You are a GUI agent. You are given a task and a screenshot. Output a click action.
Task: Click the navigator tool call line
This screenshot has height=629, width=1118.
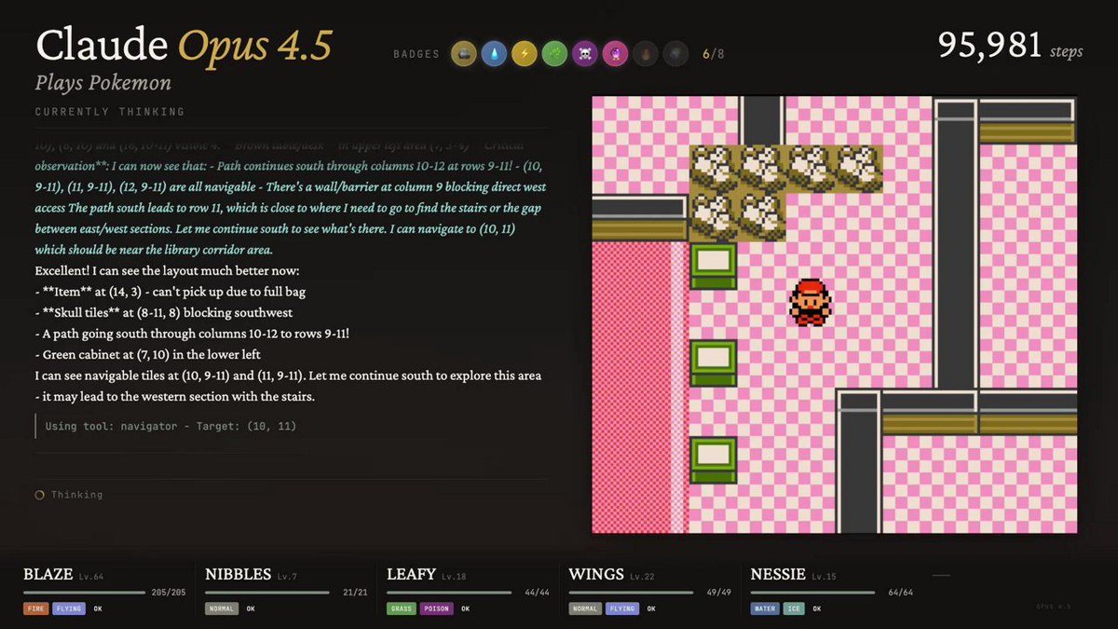[171, 426]
